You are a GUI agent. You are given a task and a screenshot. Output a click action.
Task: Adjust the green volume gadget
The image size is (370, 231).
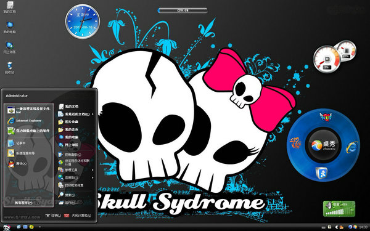click(339, 209)
